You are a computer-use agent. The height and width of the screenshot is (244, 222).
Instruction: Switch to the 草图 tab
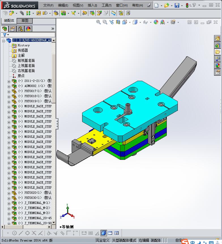[25, 21]
